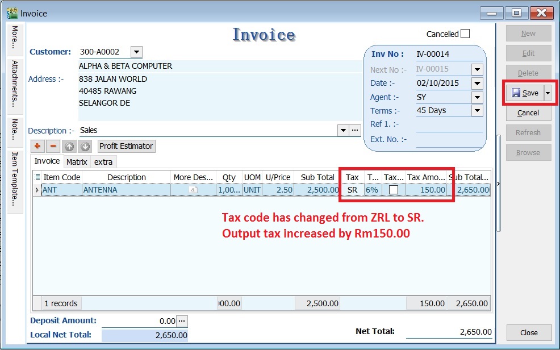Open the More Description note icon in ANT row
Viewport: 560px width, 350px height.
point(193,190)
